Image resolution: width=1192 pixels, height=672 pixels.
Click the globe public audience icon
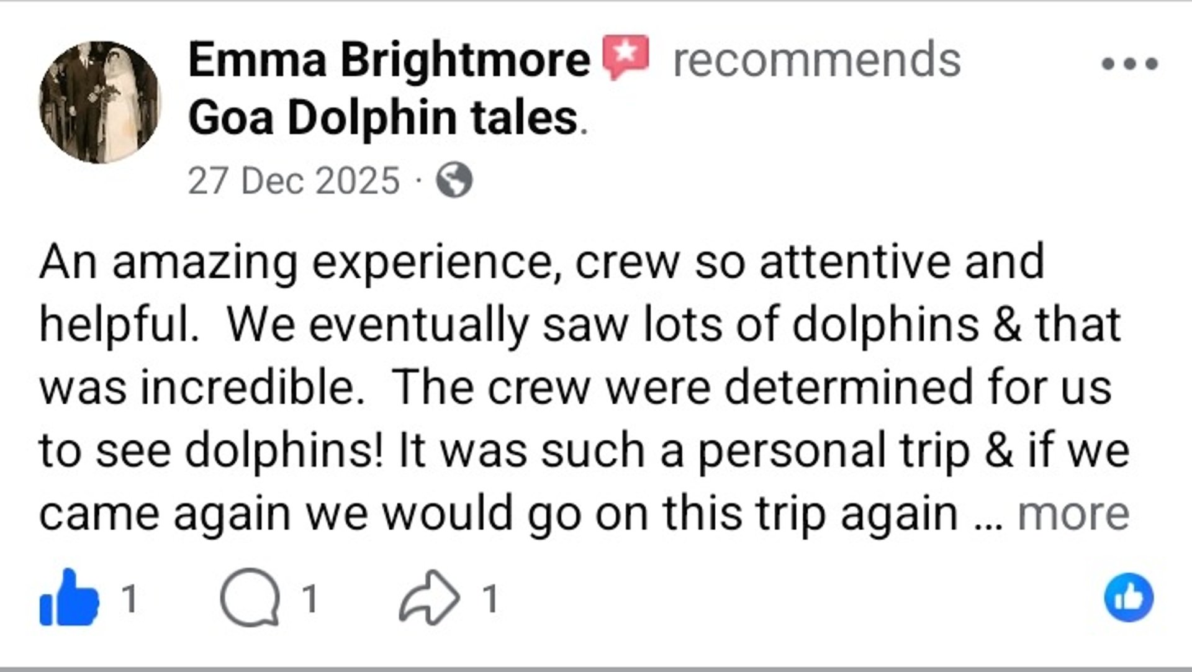point(454,181)
